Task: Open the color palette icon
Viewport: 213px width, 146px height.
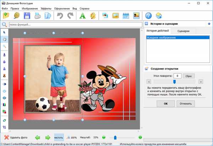Action: coord(93,16)
